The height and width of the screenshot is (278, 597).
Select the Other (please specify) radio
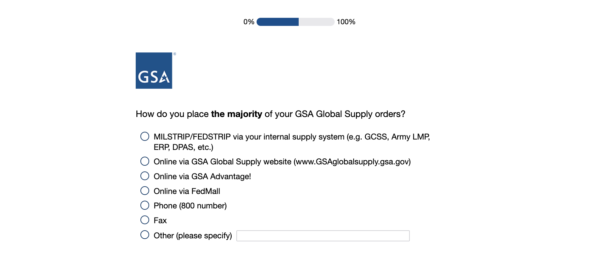[x=145, y=235]
